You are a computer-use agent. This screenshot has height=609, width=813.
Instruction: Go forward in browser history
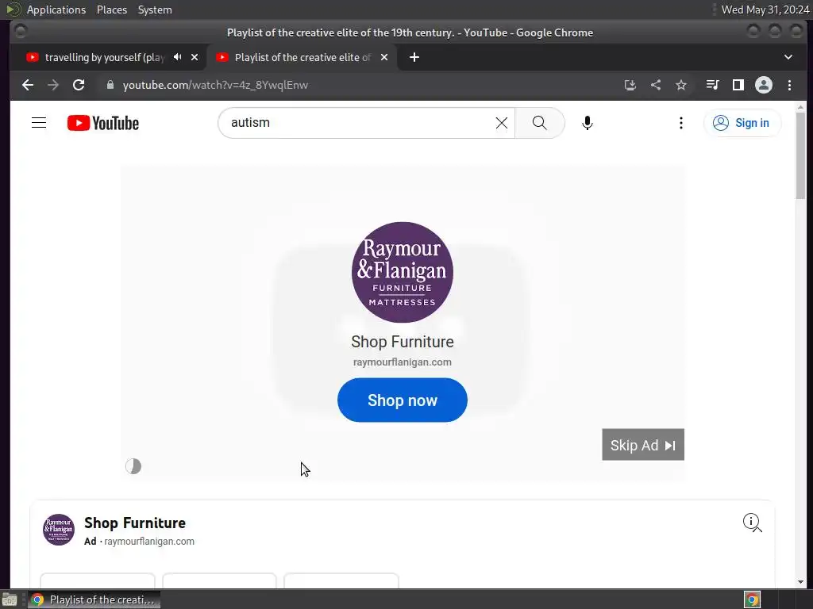(x=53, y=85)
